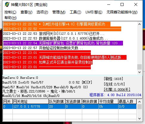Open the LM引擎(E) menu
The height and width of the screenshot is (124, 145).
(94, 12)
